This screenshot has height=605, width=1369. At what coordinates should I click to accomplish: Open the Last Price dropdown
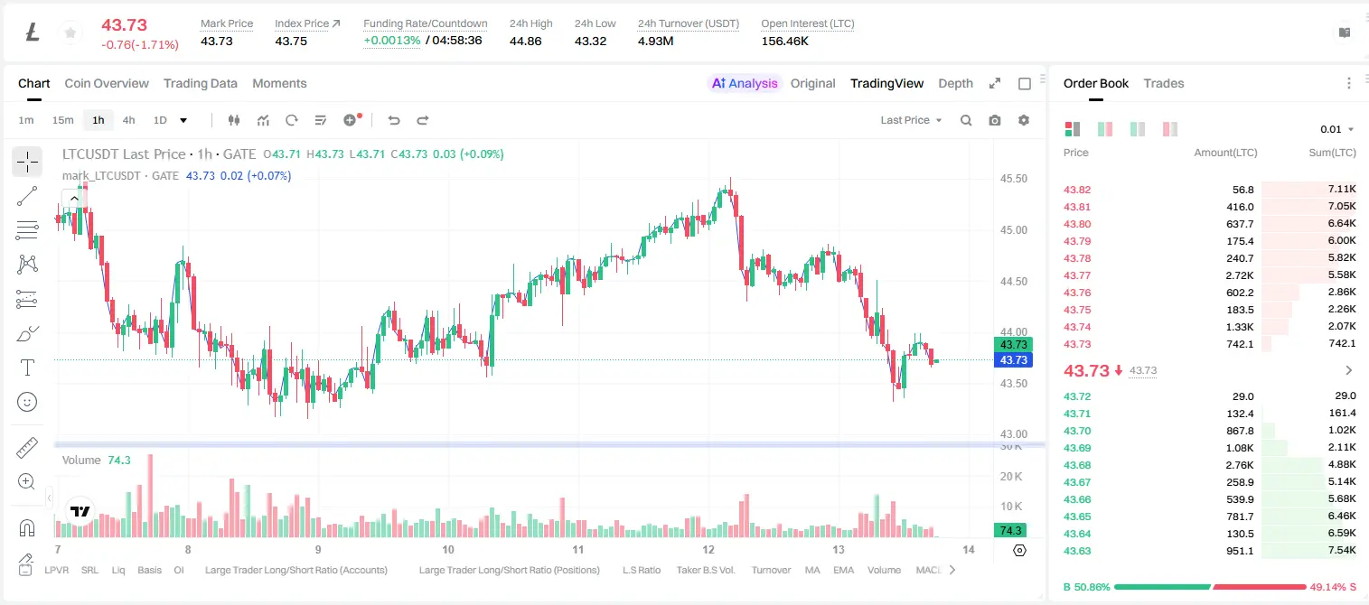911,120
